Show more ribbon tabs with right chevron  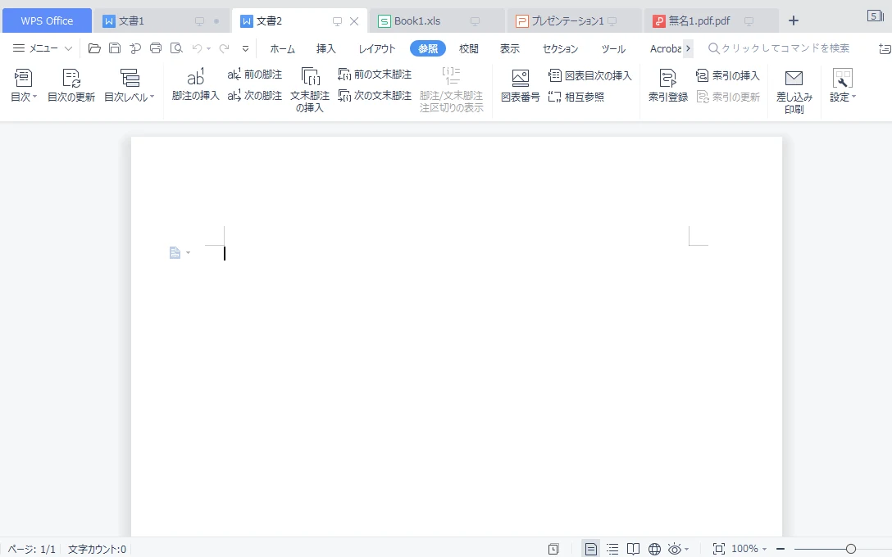coord(688,49)
